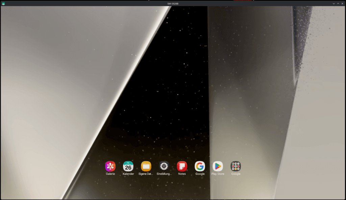Close the SM-S928B window
The image size is (346, 200).
pos(343,3)
